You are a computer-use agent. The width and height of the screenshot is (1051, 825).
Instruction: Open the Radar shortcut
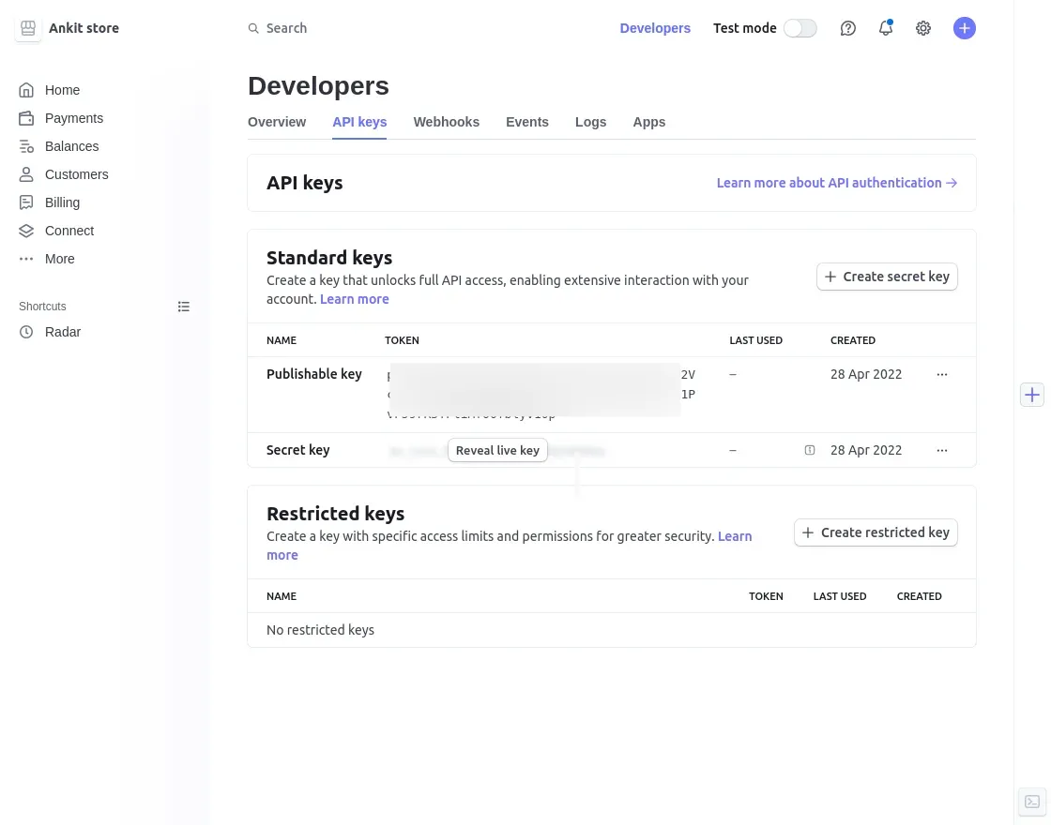(63, 332)
